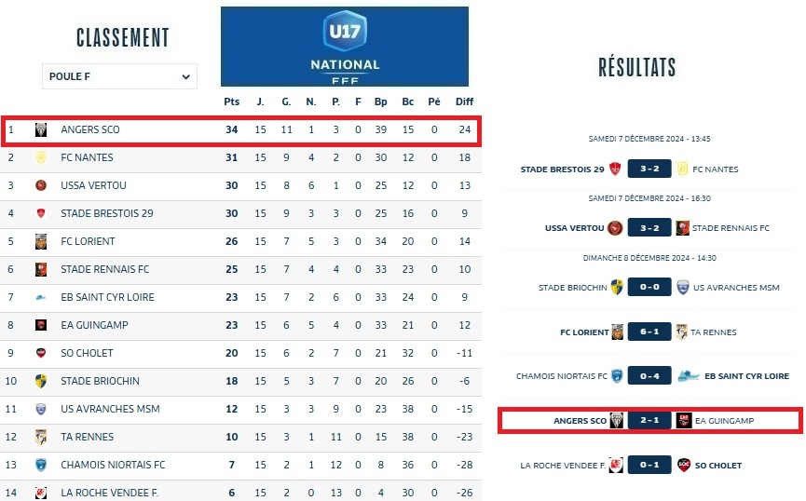
Task: Click the SO Cholet logo in results
Action: click(x=684, y=466)
